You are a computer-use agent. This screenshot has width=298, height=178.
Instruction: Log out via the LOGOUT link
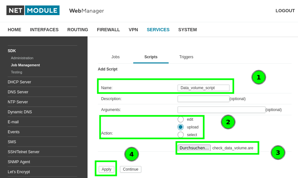tap(285, 11)
